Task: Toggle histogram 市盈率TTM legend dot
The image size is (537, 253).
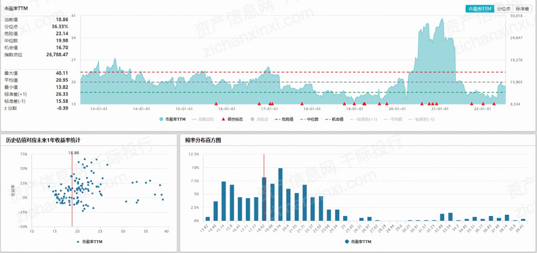Action: [358, 242]
